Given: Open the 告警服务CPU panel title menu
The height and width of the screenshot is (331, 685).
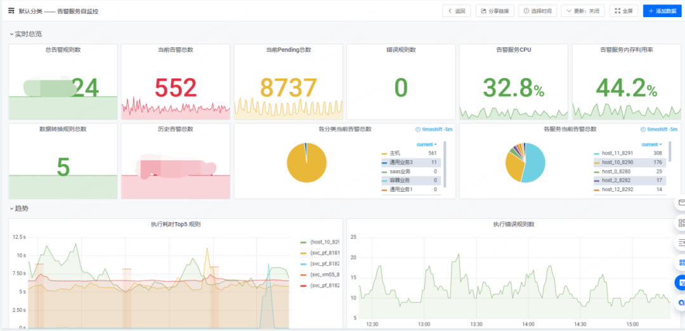Looking at the screenshot, I should coord(513,50).
